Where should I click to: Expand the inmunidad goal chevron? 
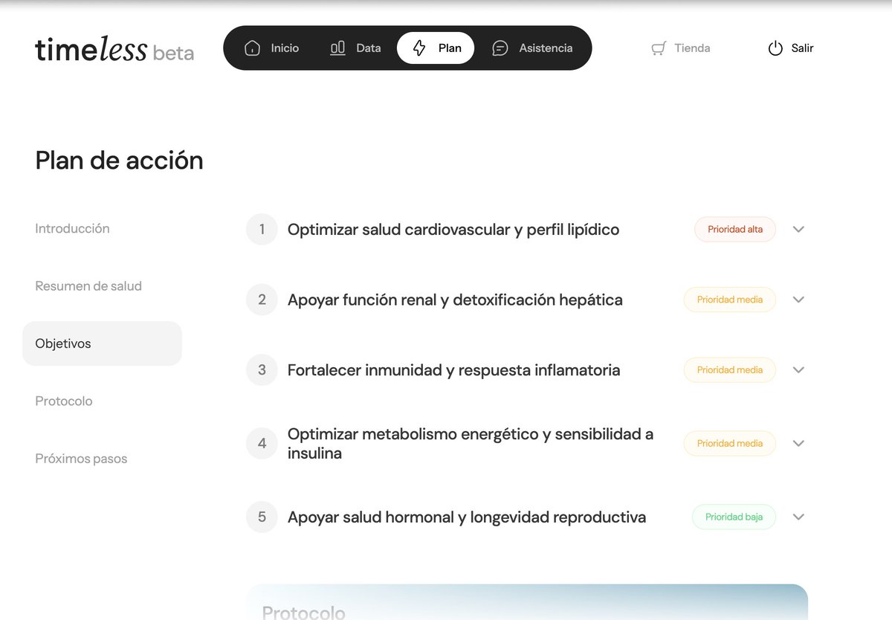(x=798, y=370)
